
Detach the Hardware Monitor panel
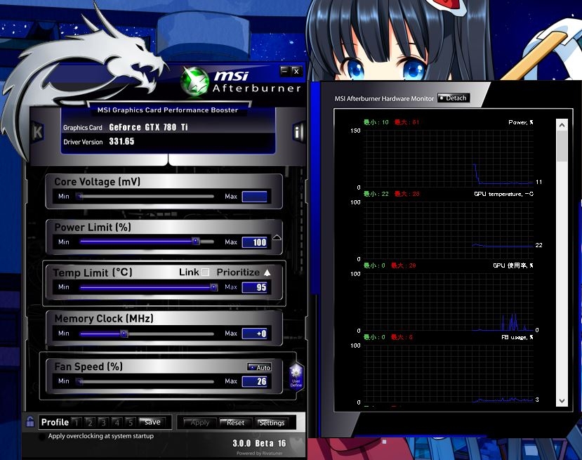pyautogui.click(x=454, y=98)
